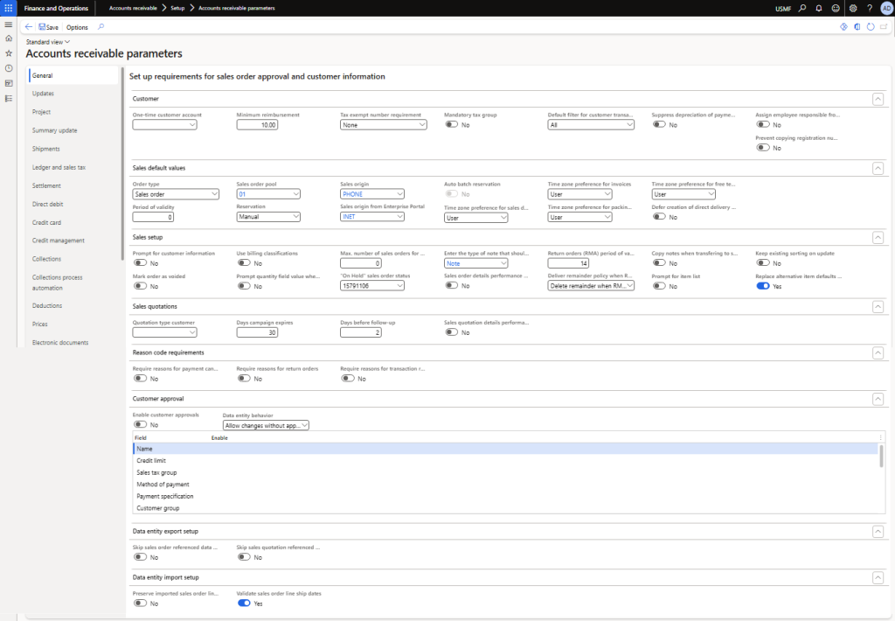Viewport: 895px width, 621px height.
Task: Disable Replace alternative item defaults toggle
Action: point(763,286)
